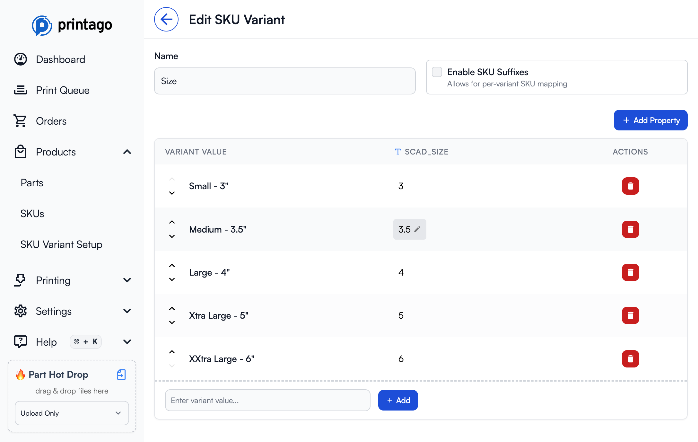Open the Print Queue section
The image size is (698, 442).
click(x=63, y=90)
